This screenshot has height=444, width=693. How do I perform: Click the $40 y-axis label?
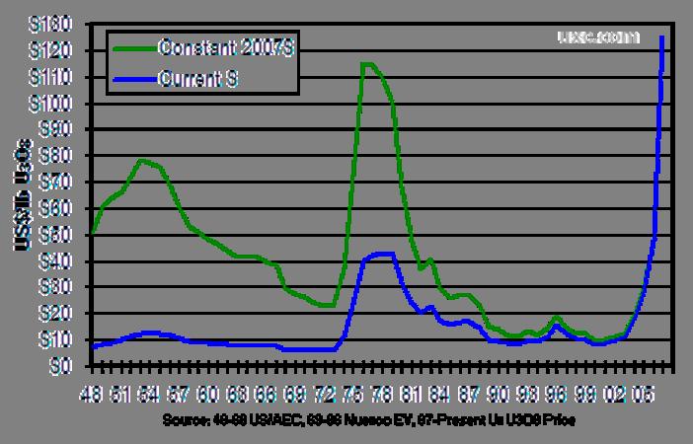(55, 261)
